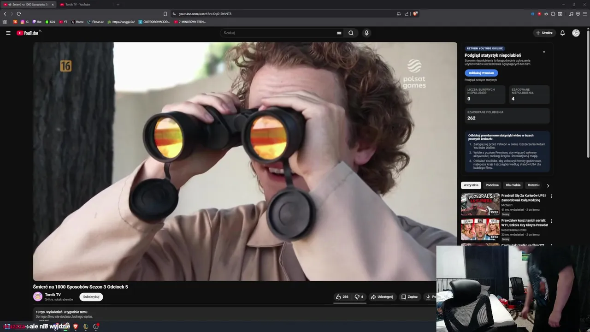
Task: Close the Return YouTube Dislike panel
Action: pyautogui.click(x=544, y=52)
